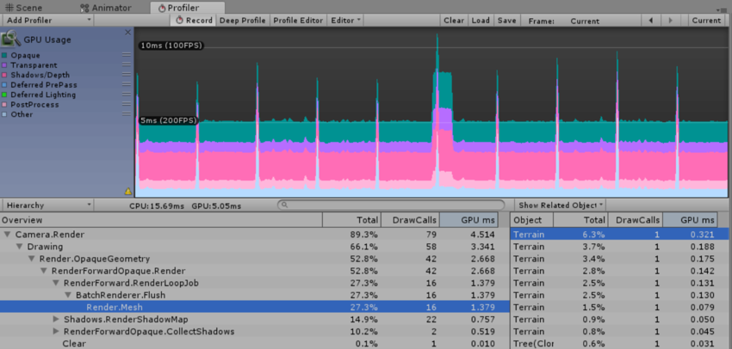Toggle the PostProcess swatch
Viewport: 732px width, 349px height.
(x=4, y=104)
